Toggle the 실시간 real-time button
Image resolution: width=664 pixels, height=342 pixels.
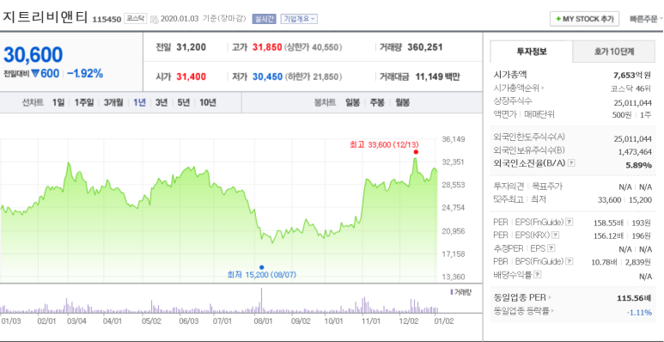pos(265,19)
